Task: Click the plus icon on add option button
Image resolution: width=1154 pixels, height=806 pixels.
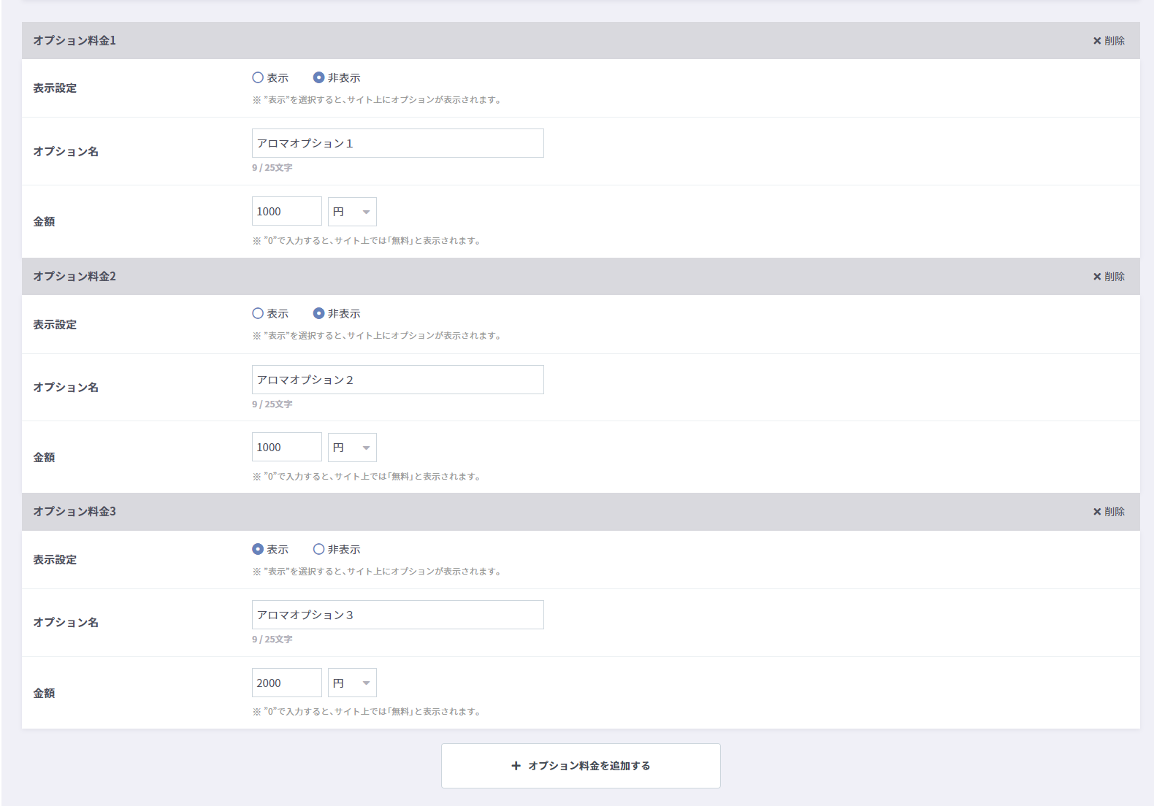Action: coord(516,766)
